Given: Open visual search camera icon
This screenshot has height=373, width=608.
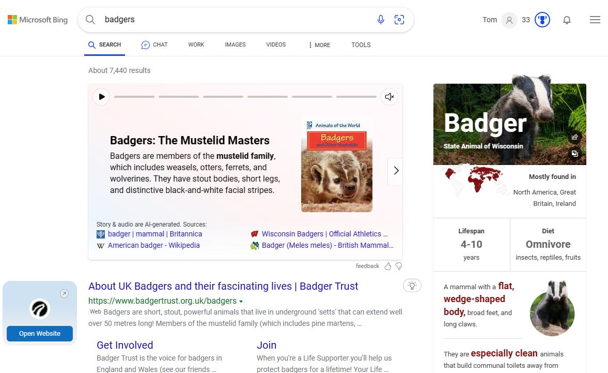Looking at the screenshot, I should (399, 20).
